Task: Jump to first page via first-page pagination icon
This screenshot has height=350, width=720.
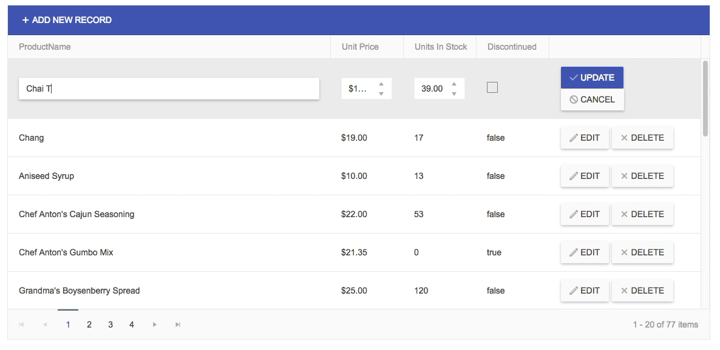Action: click(x=22, y=325)
